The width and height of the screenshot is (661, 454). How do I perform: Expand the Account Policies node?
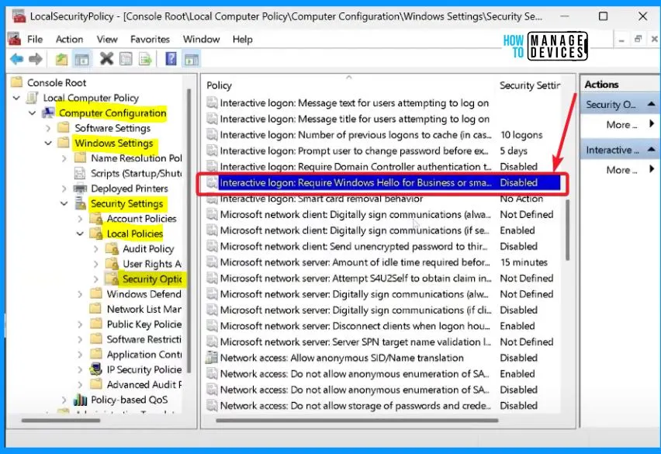80,219
